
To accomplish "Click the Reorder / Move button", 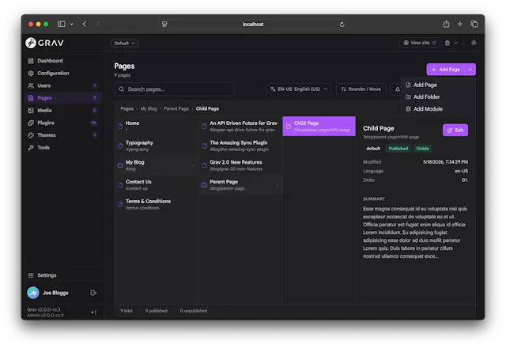I will click(361, 89).
